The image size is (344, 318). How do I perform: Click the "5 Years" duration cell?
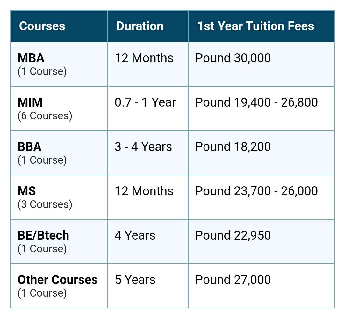pyautogui.click(x=135, y=280)
